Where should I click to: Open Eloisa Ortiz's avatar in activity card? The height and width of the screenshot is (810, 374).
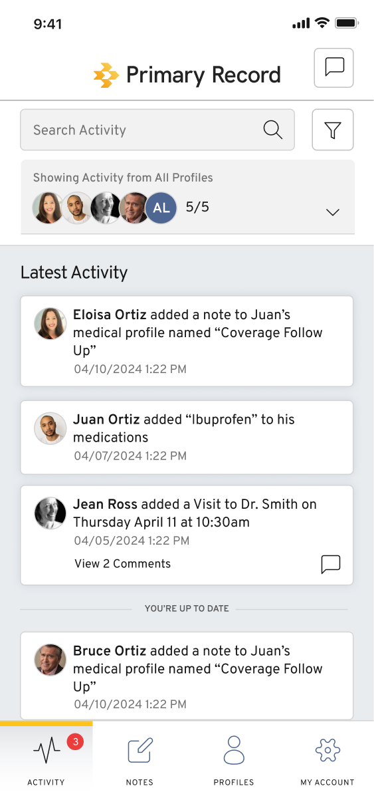pos(50,324)
